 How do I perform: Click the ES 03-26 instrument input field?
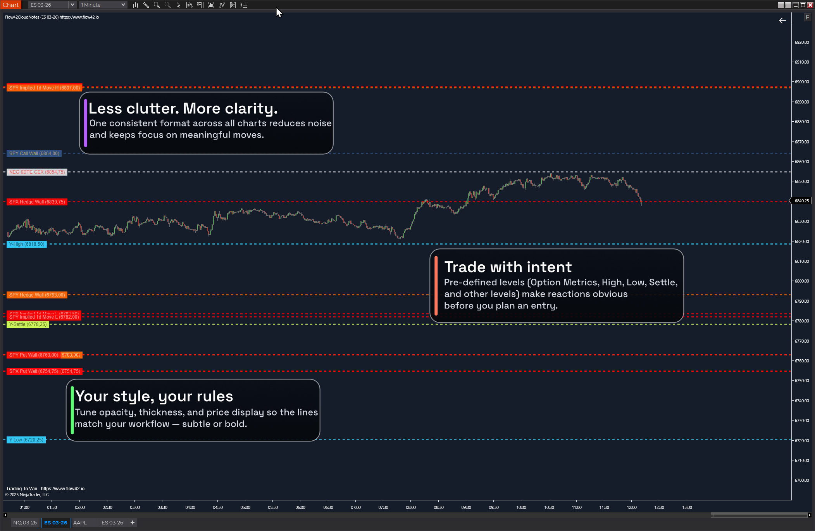click(x=49, y=5)
